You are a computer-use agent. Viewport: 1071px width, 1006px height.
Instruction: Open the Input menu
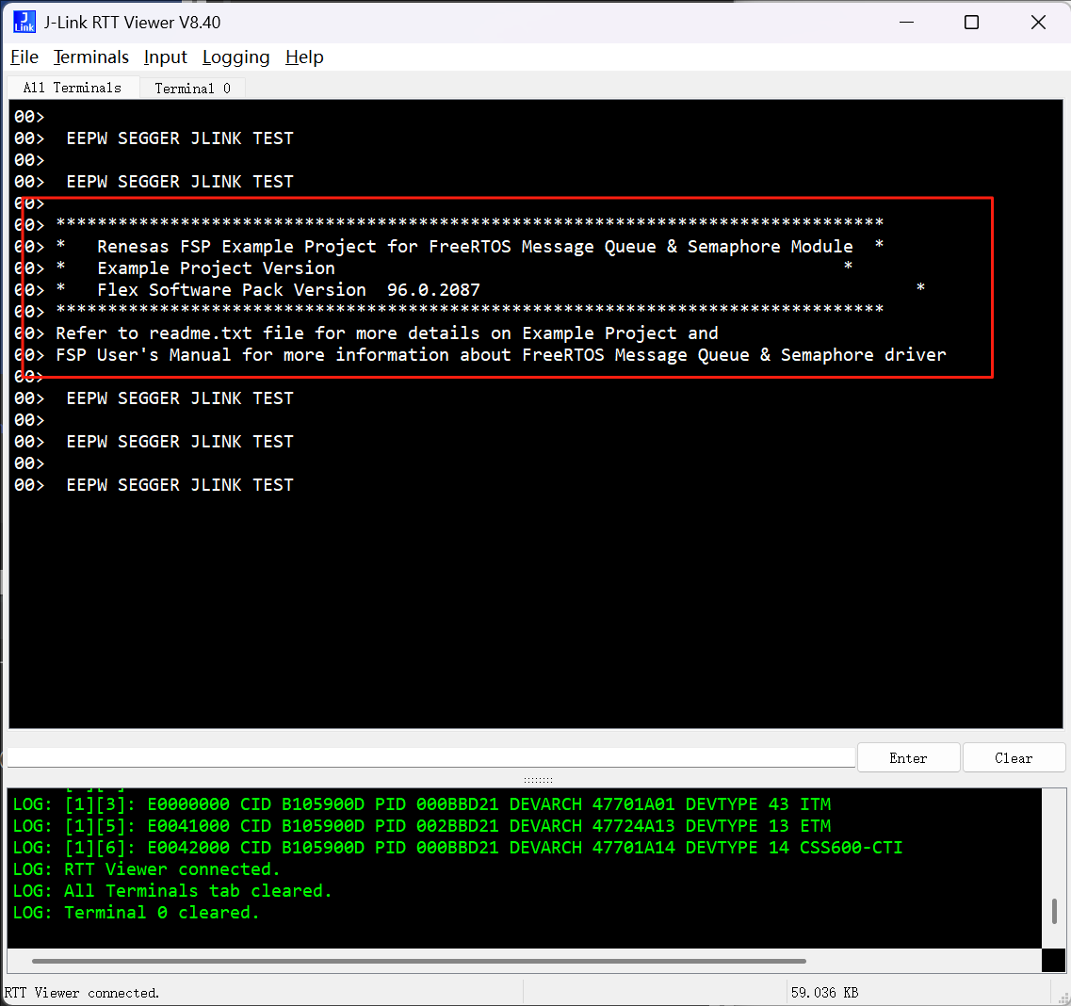pyautogui.click(x=165, y=57)
